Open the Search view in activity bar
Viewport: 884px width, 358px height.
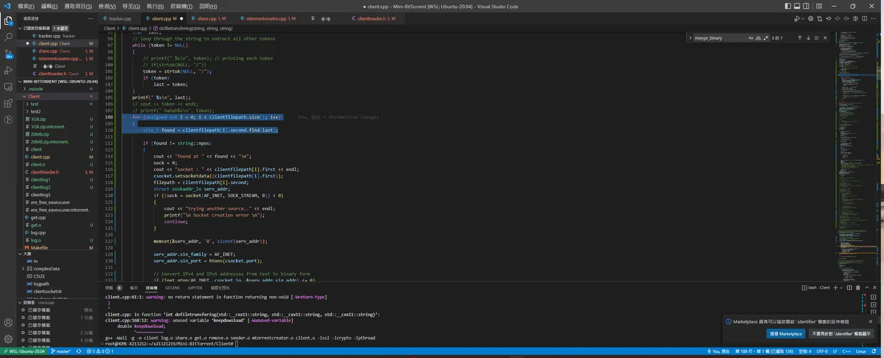(9, 37)
